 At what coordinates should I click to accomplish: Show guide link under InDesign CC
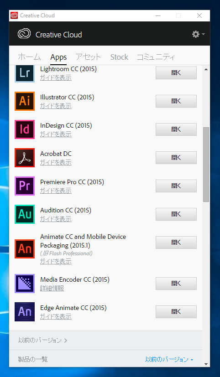point(56,134)
